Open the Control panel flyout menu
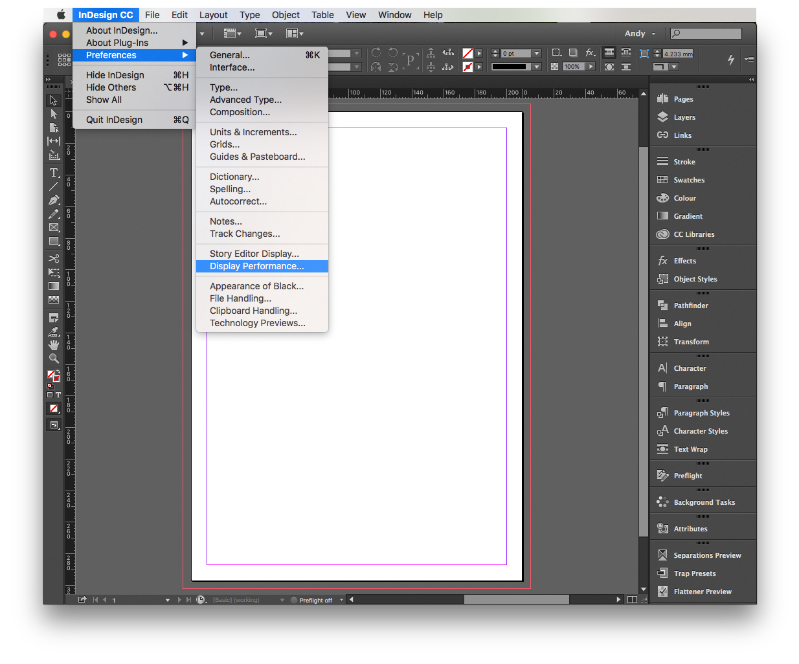The width and height of the screenshot is (799, 664). tap(748, 59)
